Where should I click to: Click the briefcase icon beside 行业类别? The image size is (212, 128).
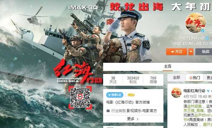pyautogui.click(x=108, y=111)
